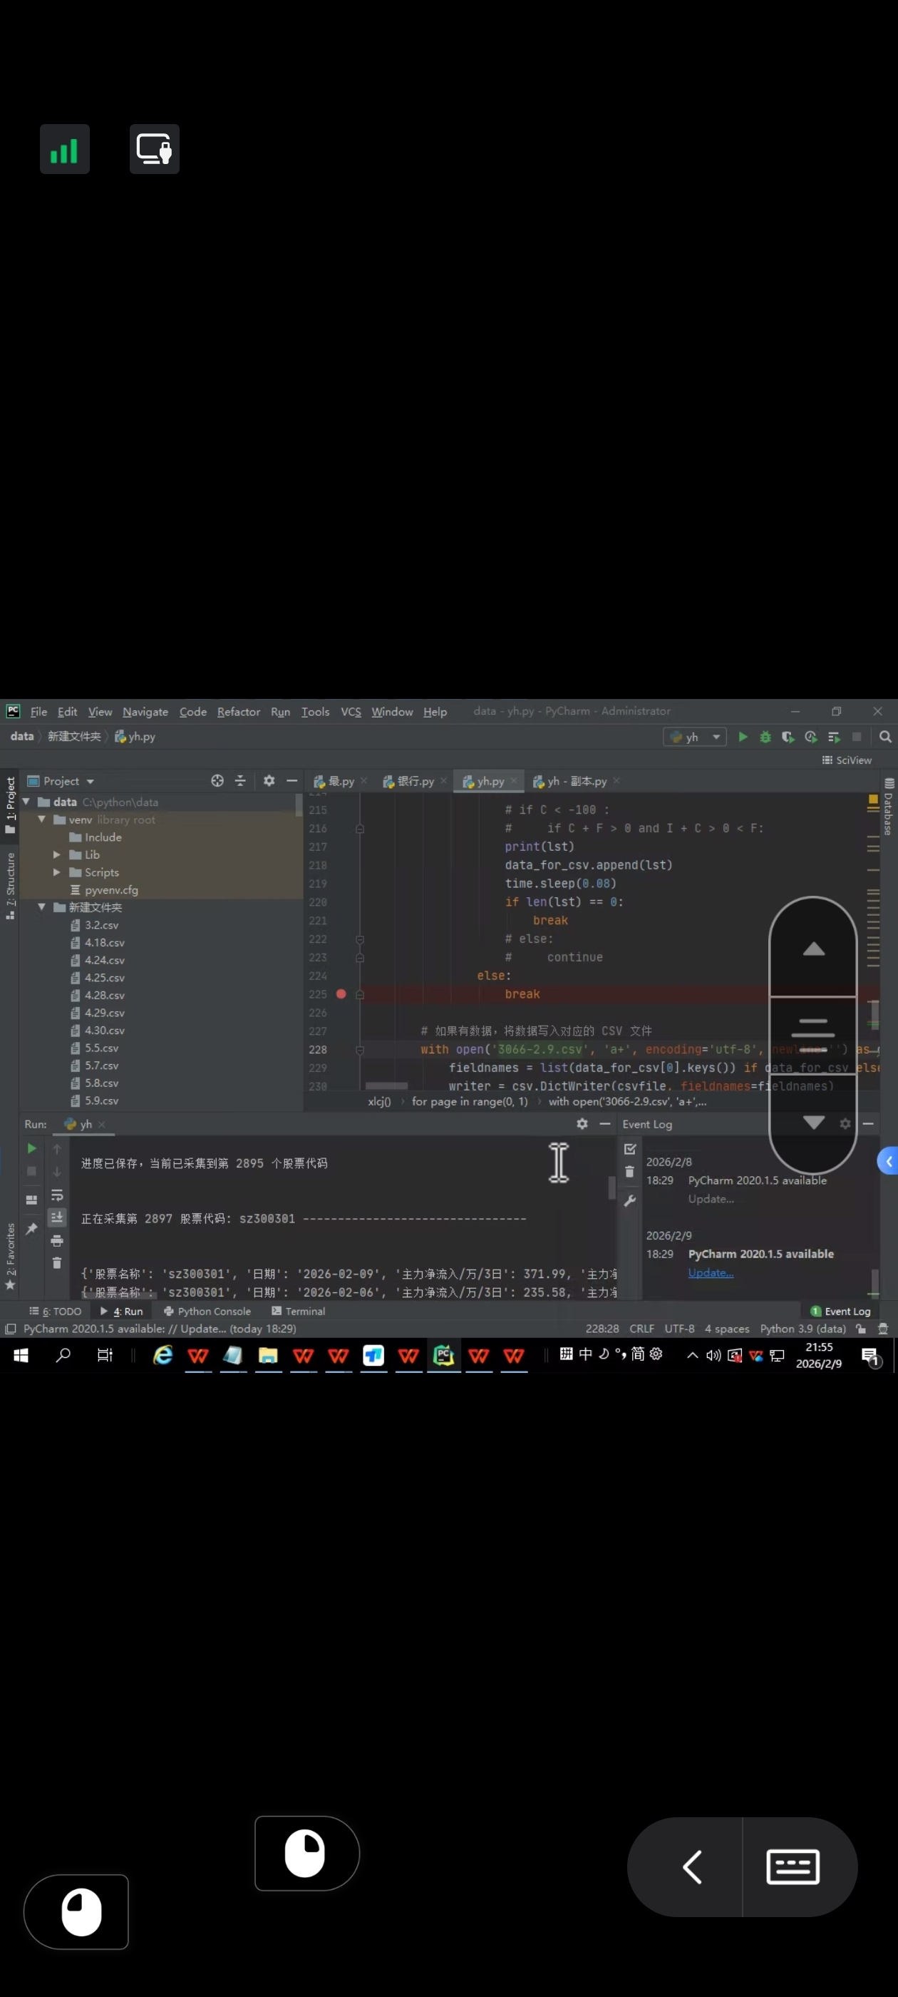
Task: Toggle scroll to end in Run console
Action: (56, 1217)
